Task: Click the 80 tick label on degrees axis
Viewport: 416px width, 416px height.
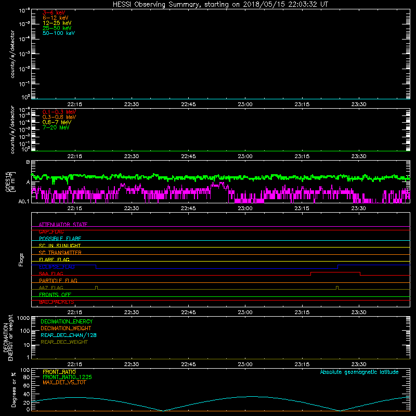Action: click(27, 377)
